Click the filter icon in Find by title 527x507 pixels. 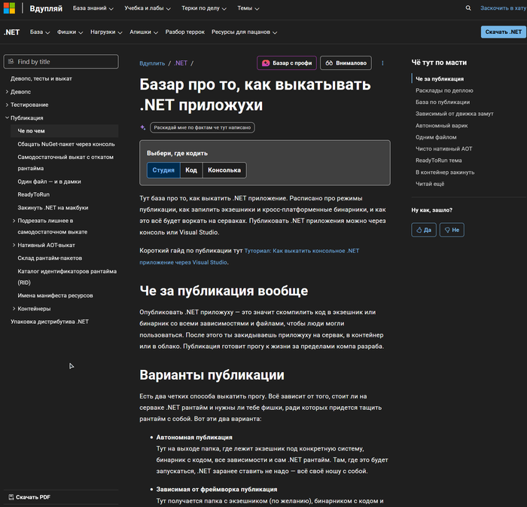11,62
